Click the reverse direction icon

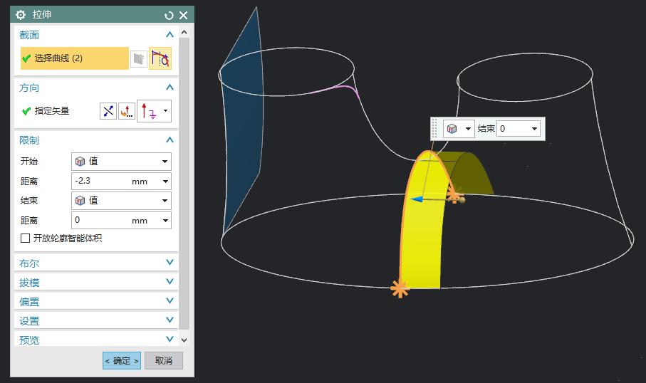(108, 111)
